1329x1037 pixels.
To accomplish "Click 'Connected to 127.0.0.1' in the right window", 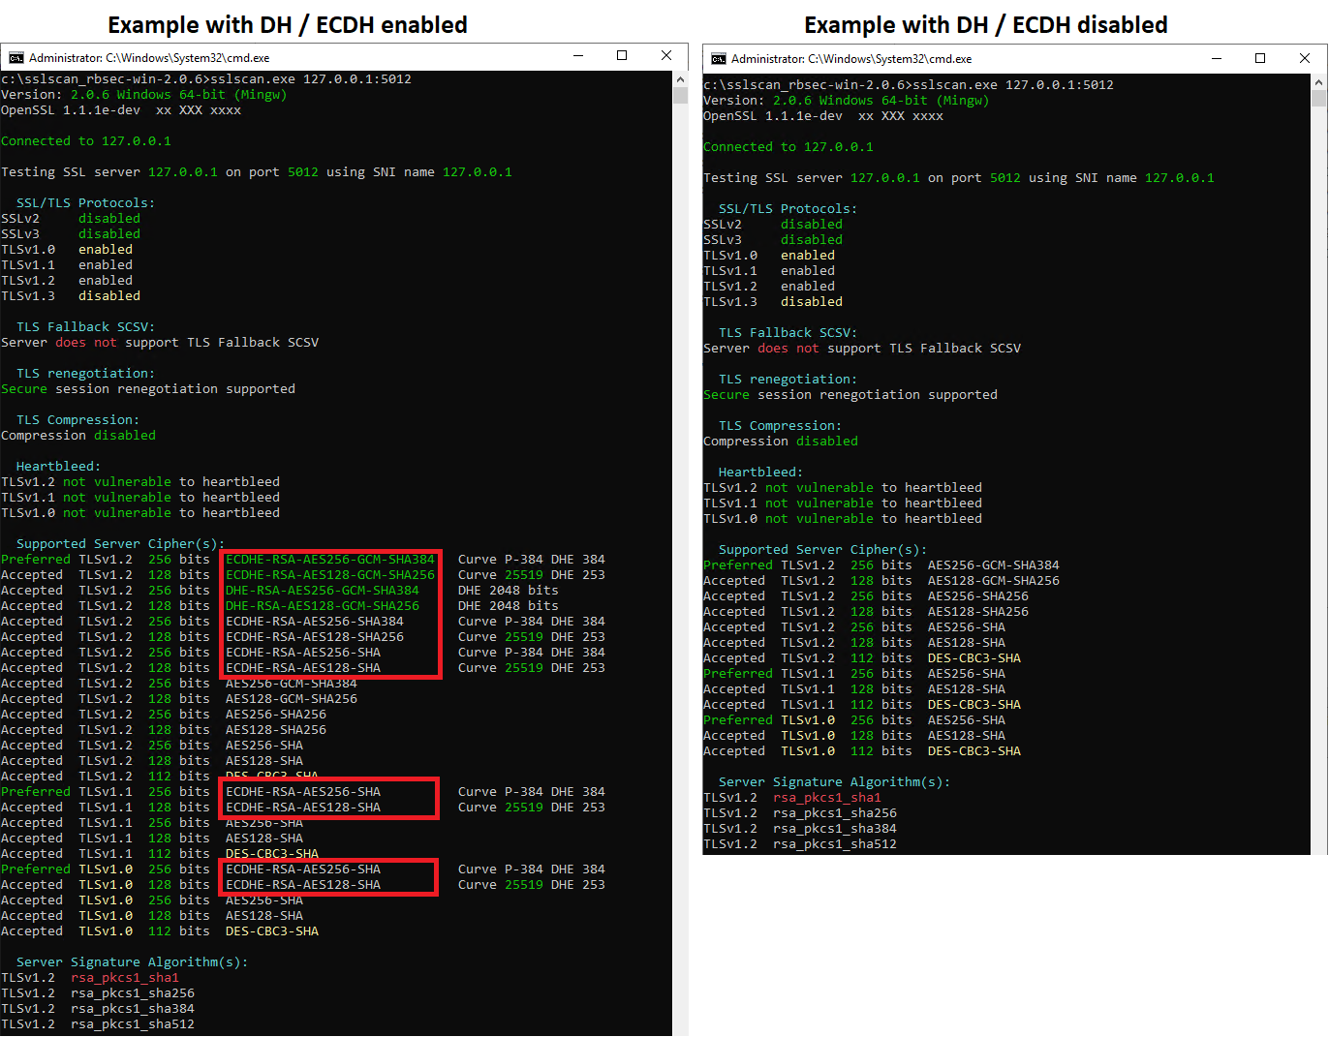I will point(788,147).
